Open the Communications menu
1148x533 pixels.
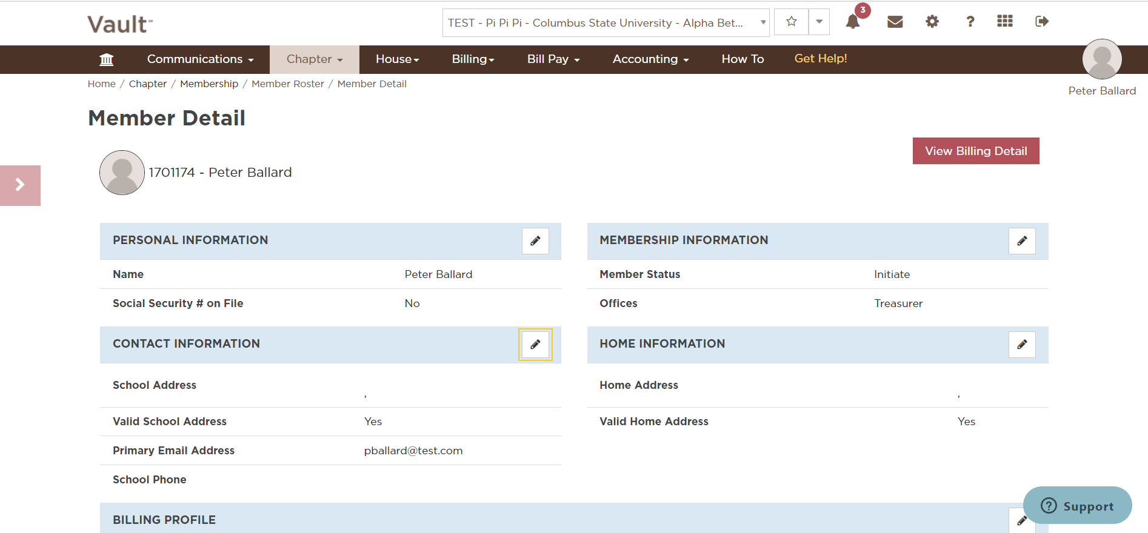200,59
